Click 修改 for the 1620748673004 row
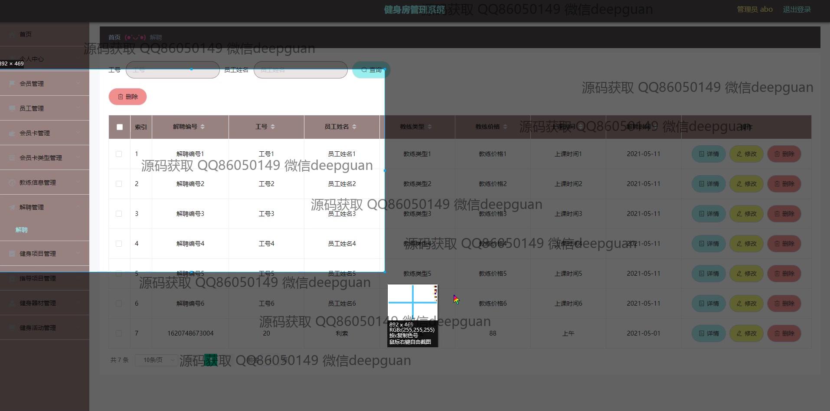The width and height of the screenshot is (830, 411). click(x=746, y=333)
